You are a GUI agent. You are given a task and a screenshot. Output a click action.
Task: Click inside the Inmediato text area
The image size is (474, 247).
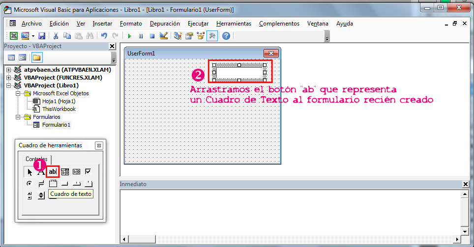[290, 212]
